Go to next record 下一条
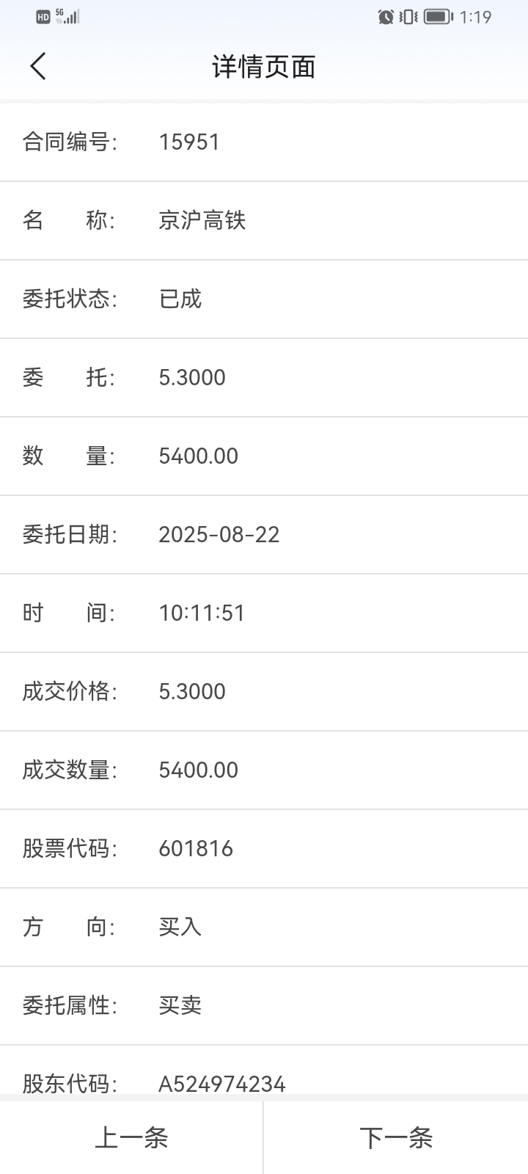The height and width of the screenshot is (1174, 528). click(396, 1138)
